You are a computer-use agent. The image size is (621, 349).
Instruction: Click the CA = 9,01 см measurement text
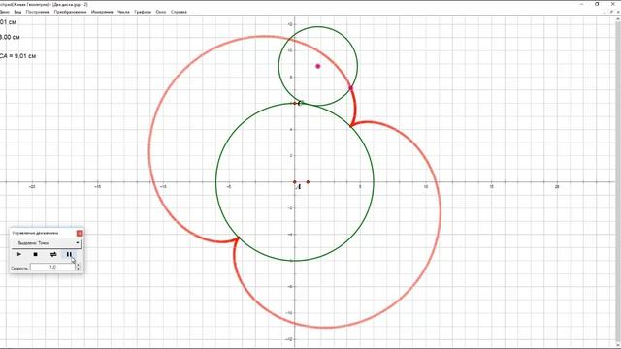(17, 56)
